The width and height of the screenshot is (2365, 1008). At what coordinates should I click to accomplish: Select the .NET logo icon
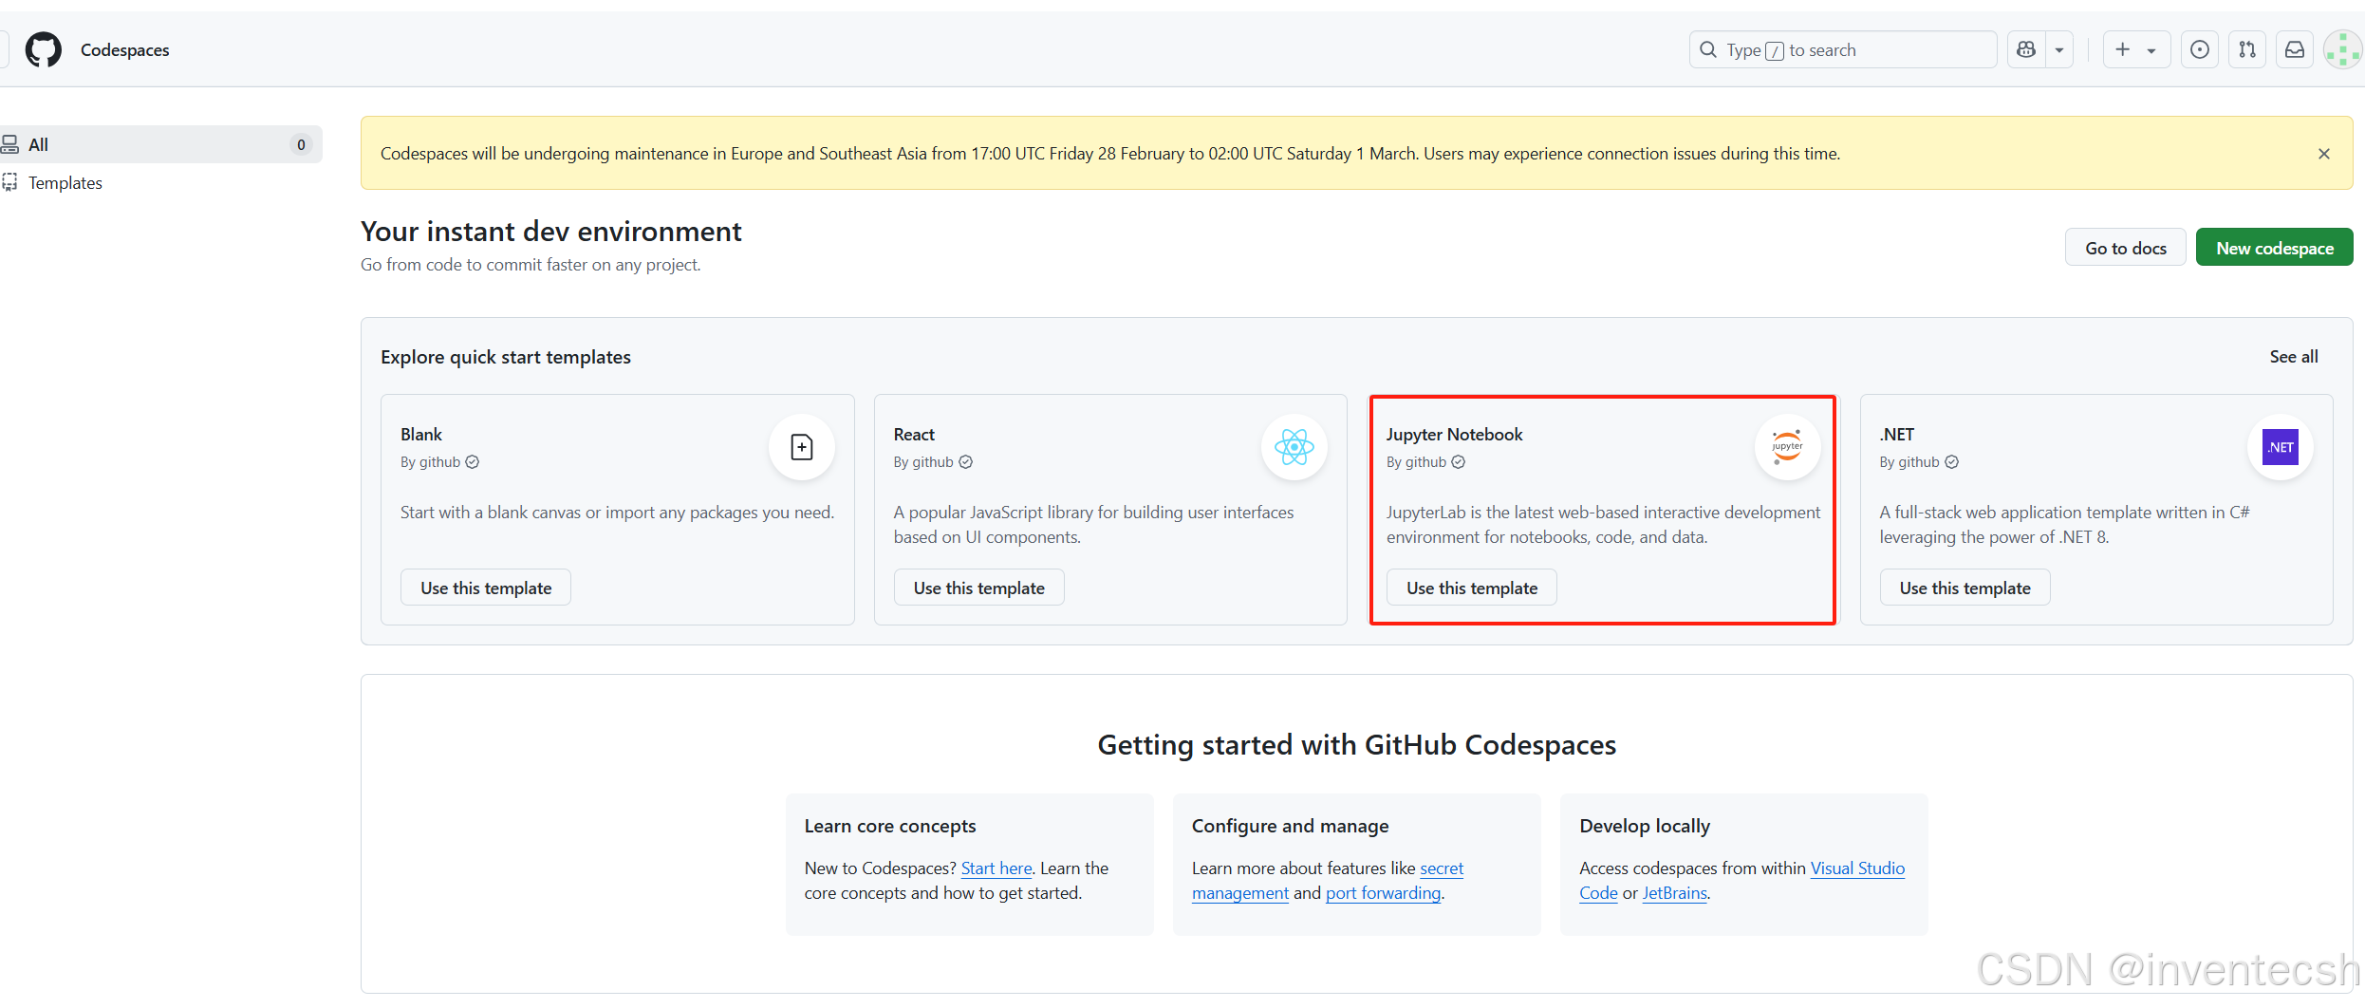click(x=2280, y=447)
